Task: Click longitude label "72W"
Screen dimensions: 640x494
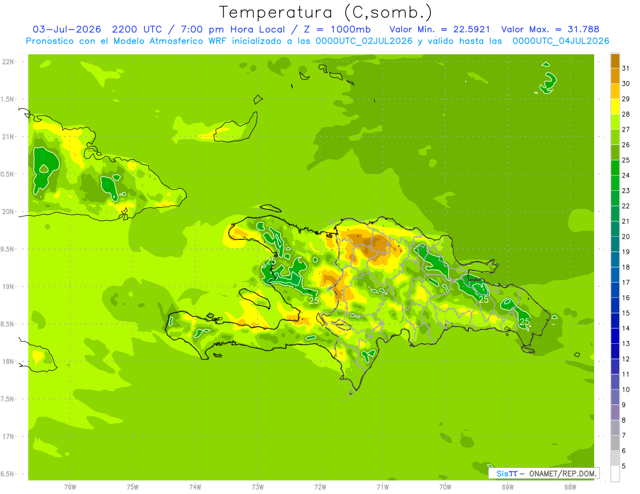Action: [x=320, y=487]
